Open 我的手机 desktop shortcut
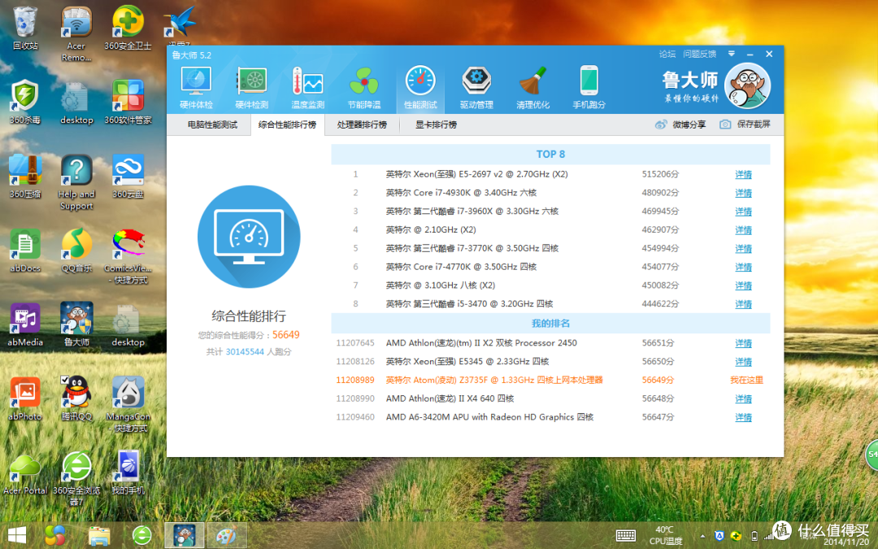 coord(128,473)
